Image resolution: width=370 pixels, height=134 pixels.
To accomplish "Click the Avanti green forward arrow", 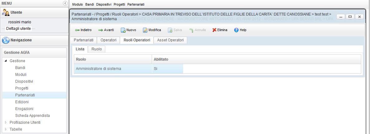I will 101,30.
